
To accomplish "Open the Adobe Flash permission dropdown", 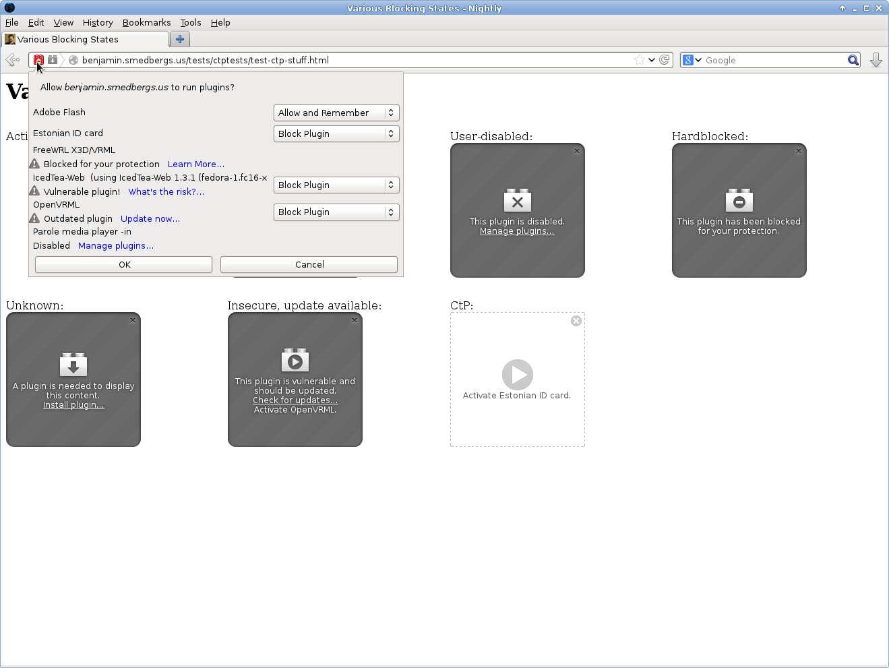I will pyautogui.click(x=336, y=113).
